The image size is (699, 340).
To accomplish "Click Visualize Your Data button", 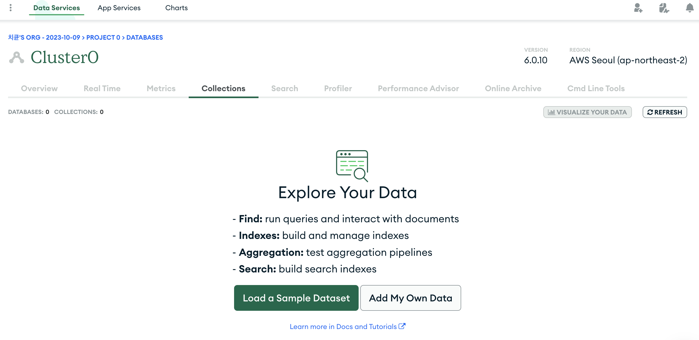I will tap(588, 112).
